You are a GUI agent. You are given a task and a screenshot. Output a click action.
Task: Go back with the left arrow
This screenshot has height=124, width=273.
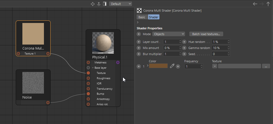255,4
